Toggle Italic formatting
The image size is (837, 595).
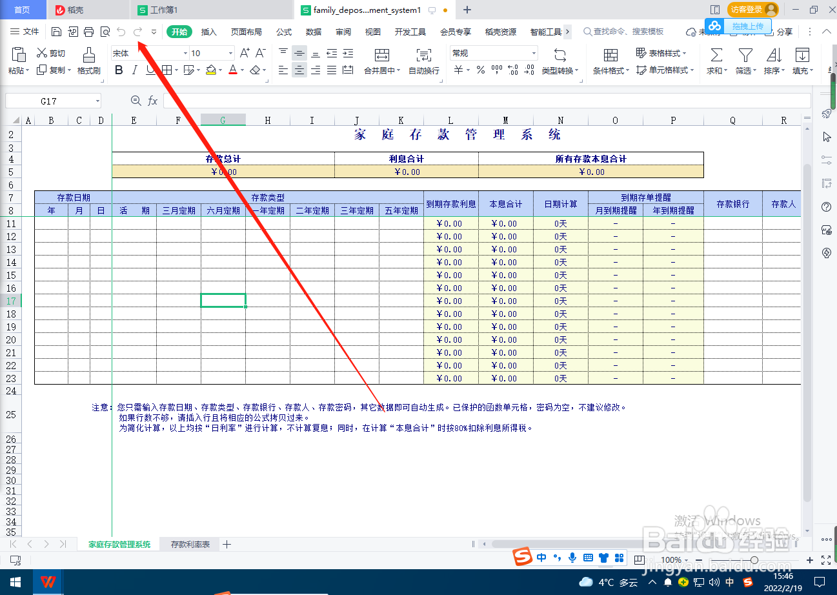[x=134, y=70]
